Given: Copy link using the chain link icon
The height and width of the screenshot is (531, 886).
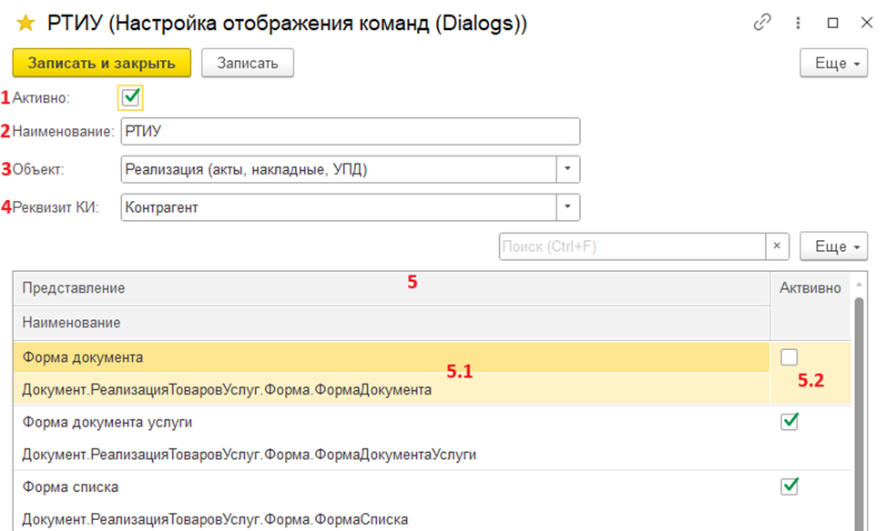Looking at the screenshot, I should (x=762, y=24).
